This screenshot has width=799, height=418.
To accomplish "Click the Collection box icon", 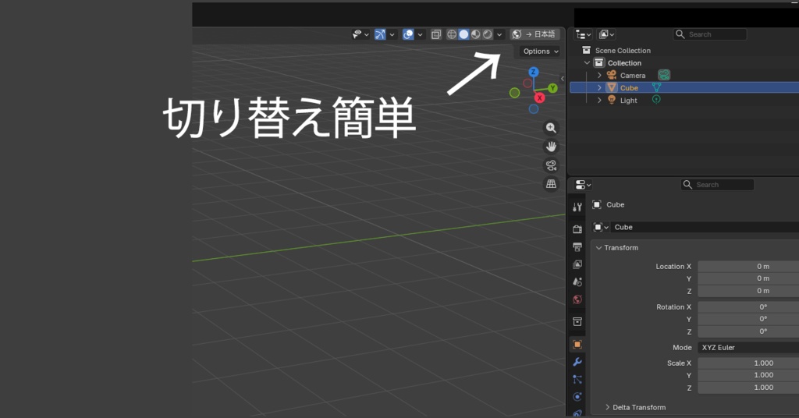I will pyautogui.click(x=599, y=62).
